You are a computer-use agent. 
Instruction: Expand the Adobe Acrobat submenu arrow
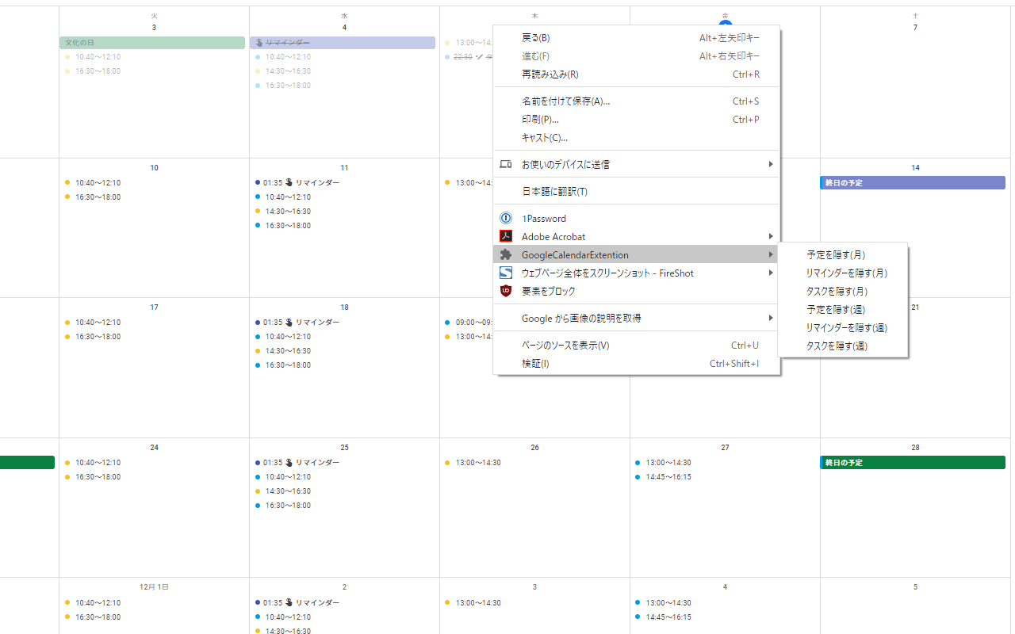coord(770,236)
